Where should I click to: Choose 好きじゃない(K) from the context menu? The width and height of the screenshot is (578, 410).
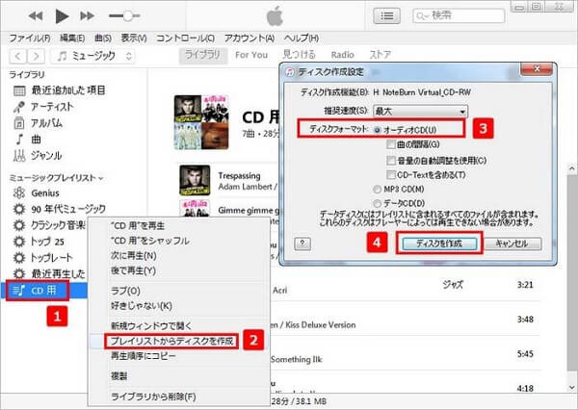pos(142,306)
